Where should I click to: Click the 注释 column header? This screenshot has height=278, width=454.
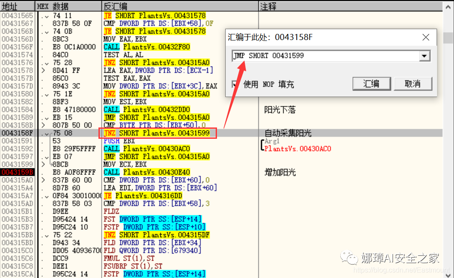tap(351, 6)
